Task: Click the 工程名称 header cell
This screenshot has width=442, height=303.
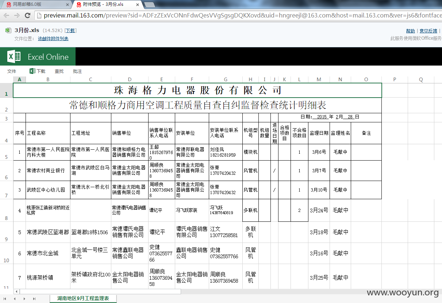Action: point(48,133)
